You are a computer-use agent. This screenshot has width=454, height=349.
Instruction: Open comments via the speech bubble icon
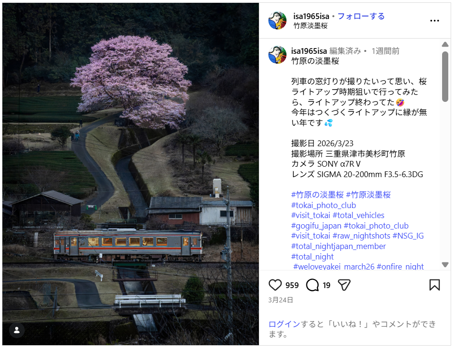[312, 285]
